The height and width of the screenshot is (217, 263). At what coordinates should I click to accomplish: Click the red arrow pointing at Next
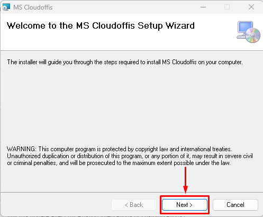click(185, 180)
